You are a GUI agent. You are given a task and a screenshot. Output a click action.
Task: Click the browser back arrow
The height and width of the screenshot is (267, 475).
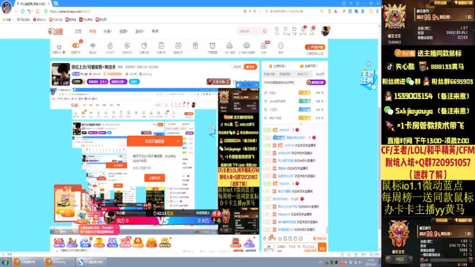tap(17, 11)
